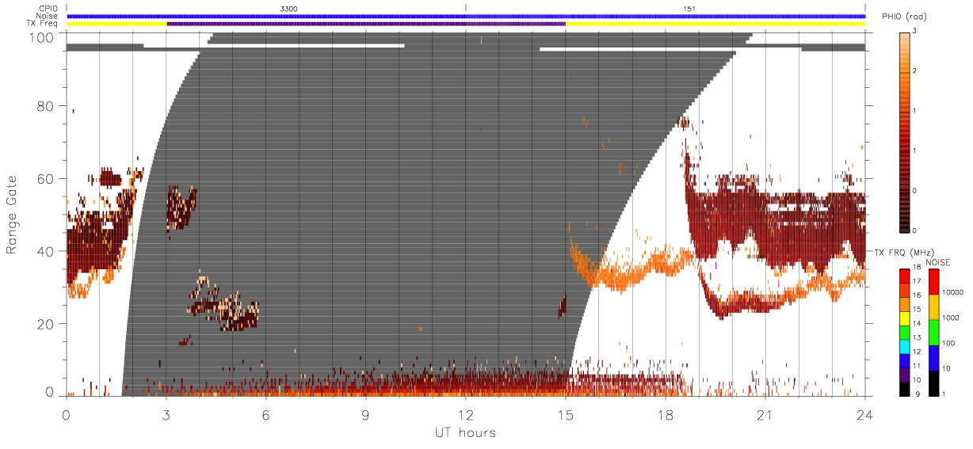Viewport: 973px width, 449px height.
Task: Select the CPID value 3300
Action: [289, 8]
